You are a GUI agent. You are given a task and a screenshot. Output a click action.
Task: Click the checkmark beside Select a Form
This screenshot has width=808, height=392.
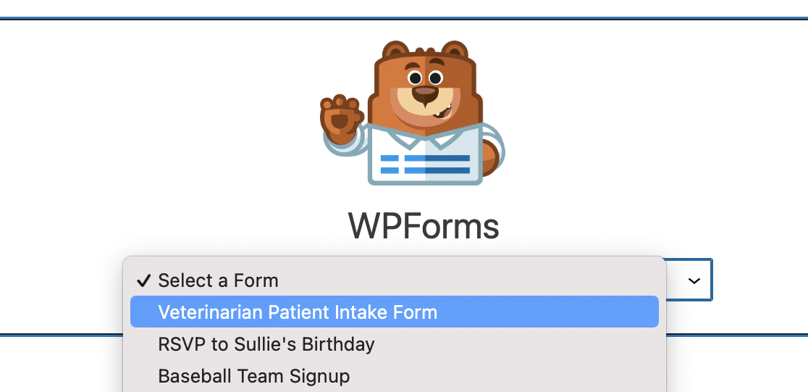tap(143, 280)
